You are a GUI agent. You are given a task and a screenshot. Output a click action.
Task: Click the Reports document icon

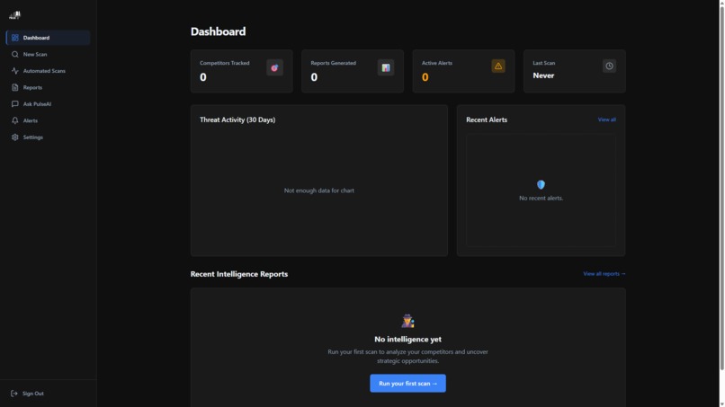[x=14, y=87]
